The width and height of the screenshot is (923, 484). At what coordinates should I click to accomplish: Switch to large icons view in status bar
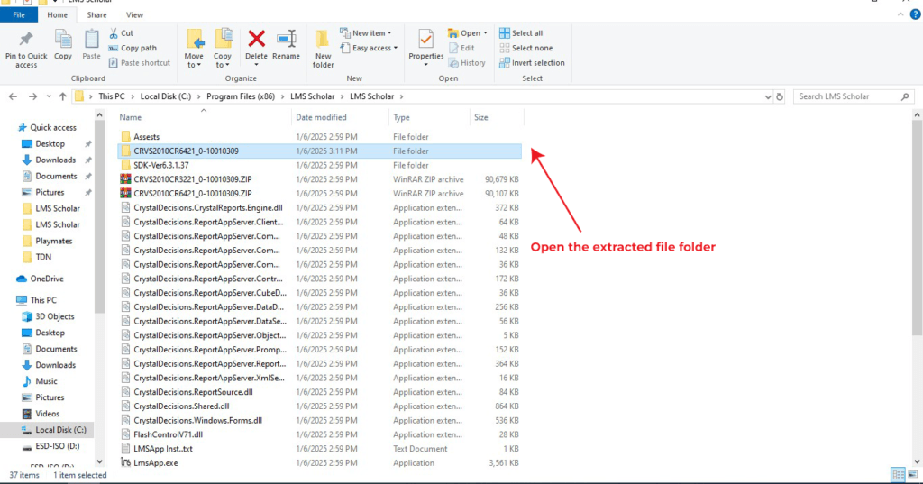click(x=912, y=475)
